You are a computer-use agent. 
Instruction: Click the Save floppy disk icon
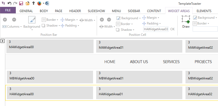click(21, 3)
